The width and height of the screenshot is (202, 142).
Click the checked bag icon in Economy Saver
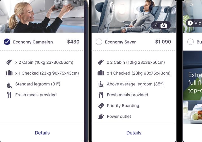pos(101,73)
